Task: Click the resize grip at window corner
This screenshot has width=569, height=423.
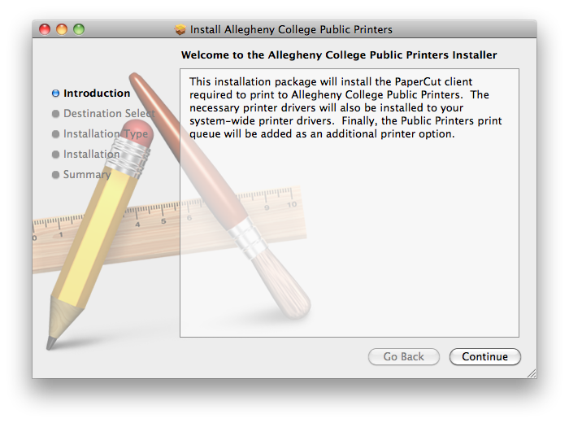Action: coord(532,373)
